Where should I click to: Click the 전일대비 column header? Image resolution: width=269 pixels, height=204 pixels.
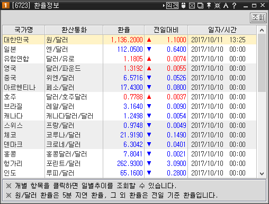point(166,30)
